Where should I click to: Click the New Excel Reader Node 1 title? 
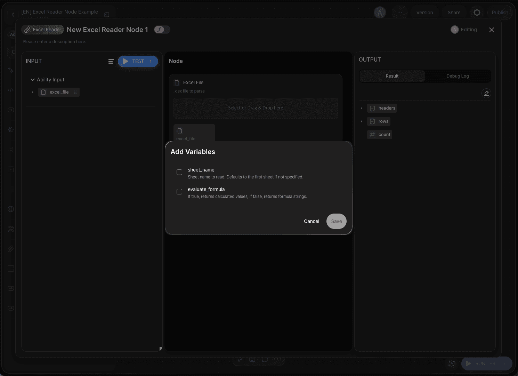pos(107,30)
